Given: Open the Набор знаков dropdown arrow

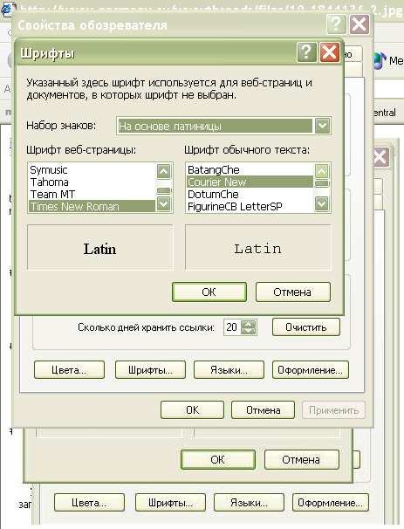Looking at the screenshot, I should [x=322, y=126].
